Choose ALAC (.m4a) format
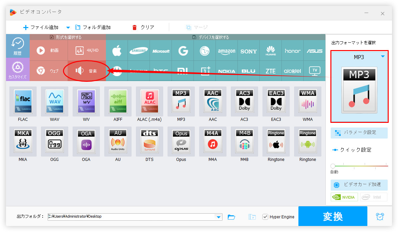This screenshot has width=398, height=232. [x=150, y=101]
